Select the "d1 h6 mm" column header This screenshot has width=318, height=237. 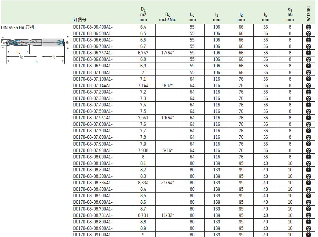[x=290, y=14]
